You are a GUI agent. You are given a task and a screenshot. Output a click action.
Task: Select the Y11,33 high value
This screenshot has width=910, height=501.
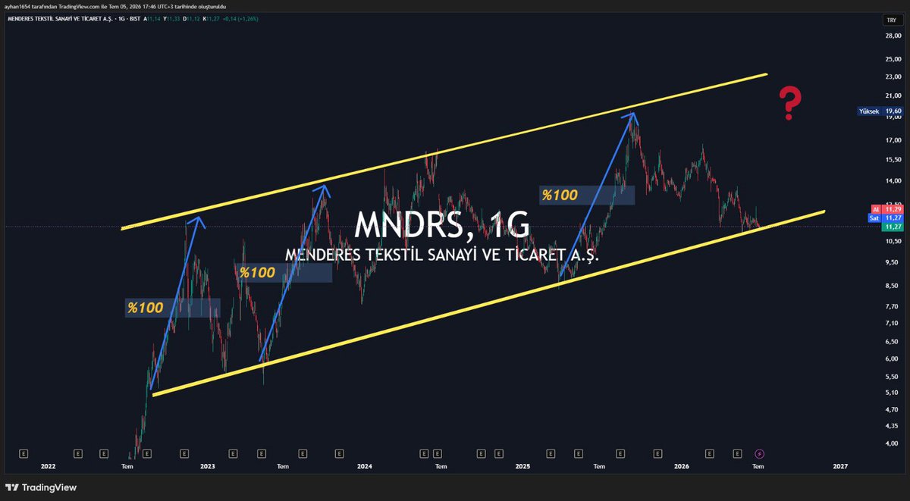point(171,19)
